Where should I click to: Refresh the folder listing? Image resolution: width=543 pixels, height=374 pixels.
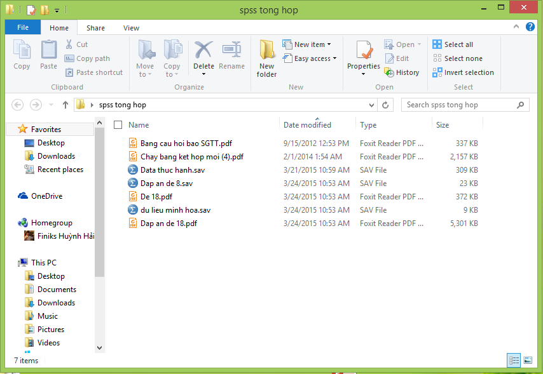[x=385, y=105]
